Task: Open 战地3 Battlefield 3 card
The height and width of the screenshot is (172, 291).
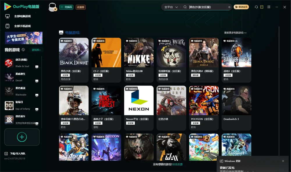Action: (x=236, y=60)
